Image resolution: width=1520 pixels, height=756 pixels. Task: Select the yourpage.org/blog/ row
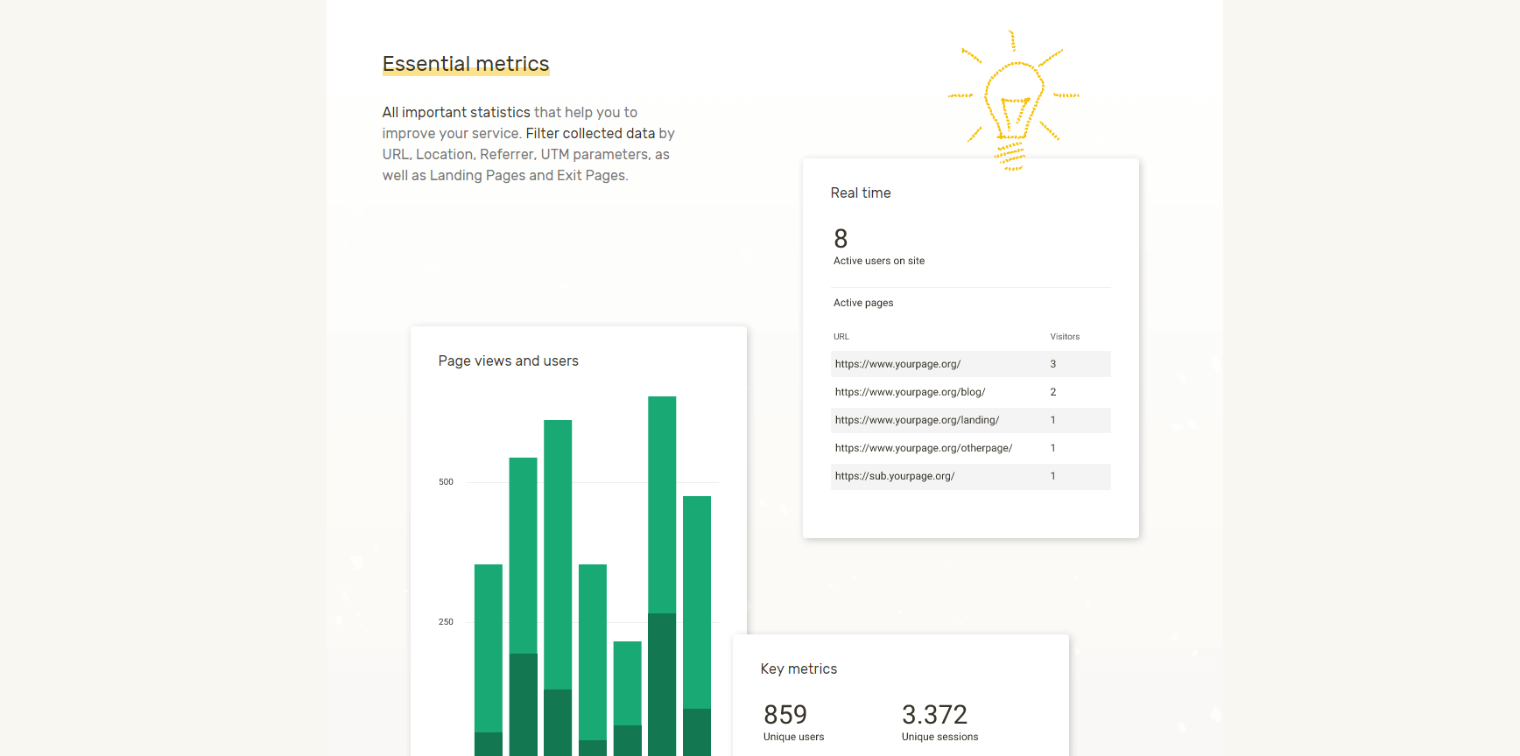pyautogui.click(x=970, y=392)
